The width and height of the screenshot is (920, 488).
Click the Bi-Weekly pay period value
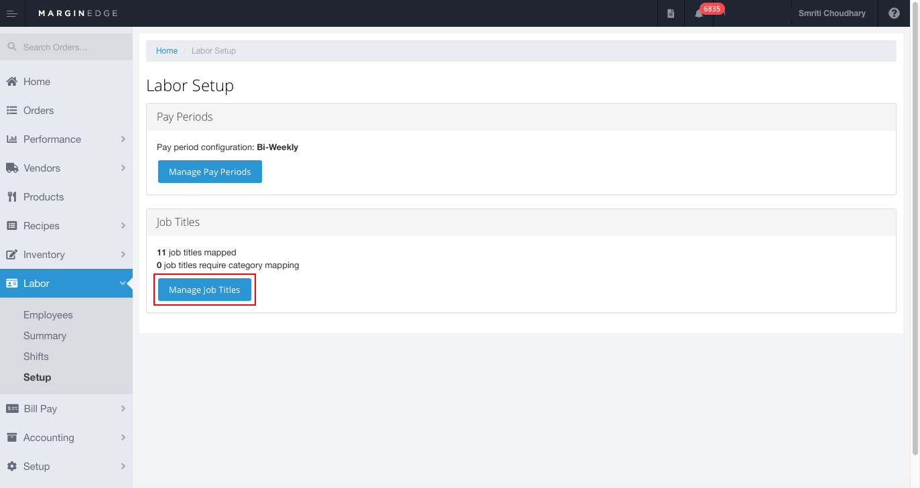277,147
